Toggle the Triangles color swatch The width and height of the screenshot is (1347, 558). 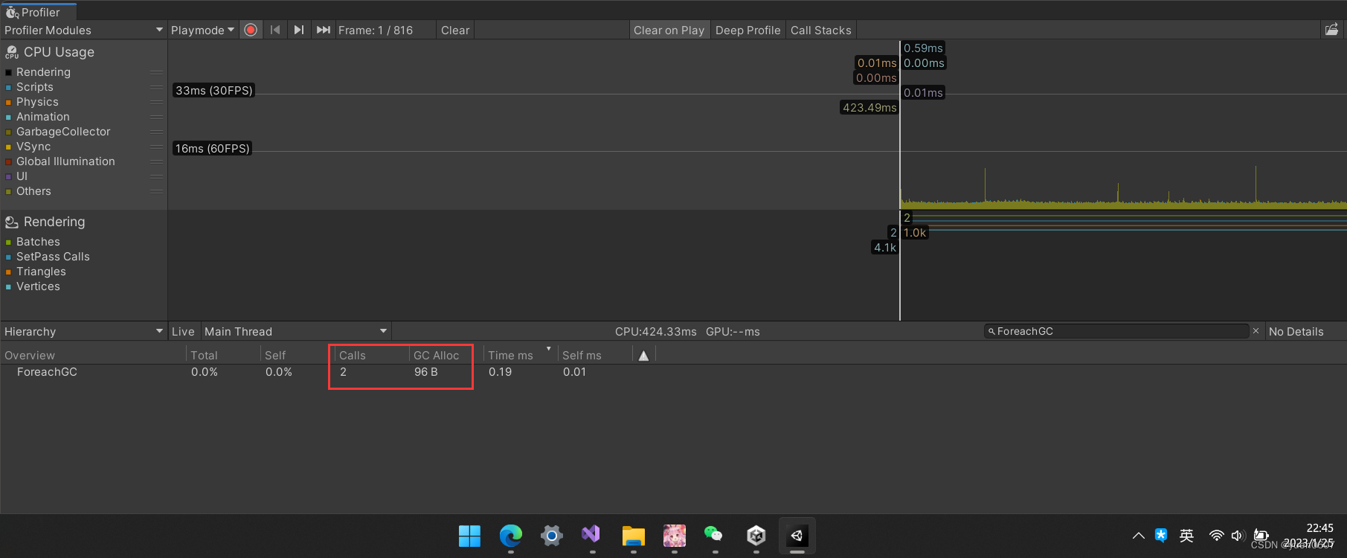click(9, 272)
